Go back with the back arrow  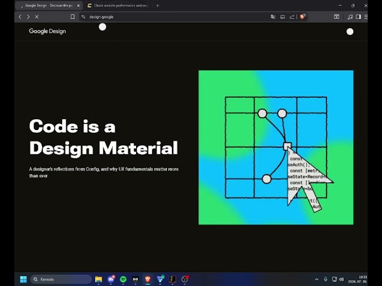click(20, 17)
